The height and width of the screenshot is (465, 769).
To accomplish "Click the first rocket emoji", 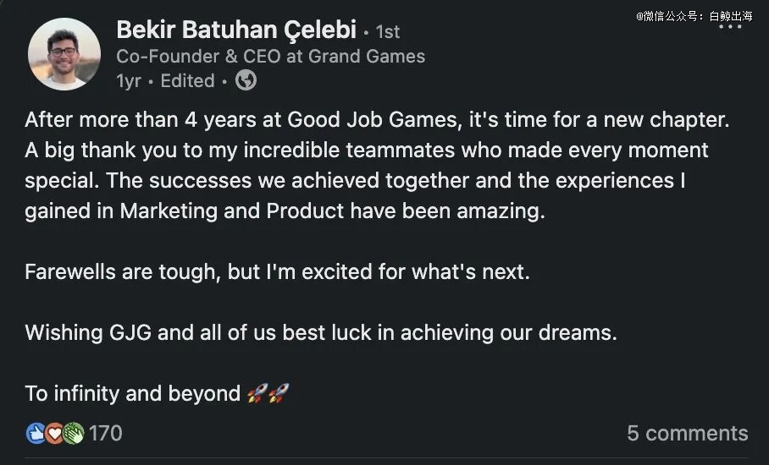I will coord(257,393).
